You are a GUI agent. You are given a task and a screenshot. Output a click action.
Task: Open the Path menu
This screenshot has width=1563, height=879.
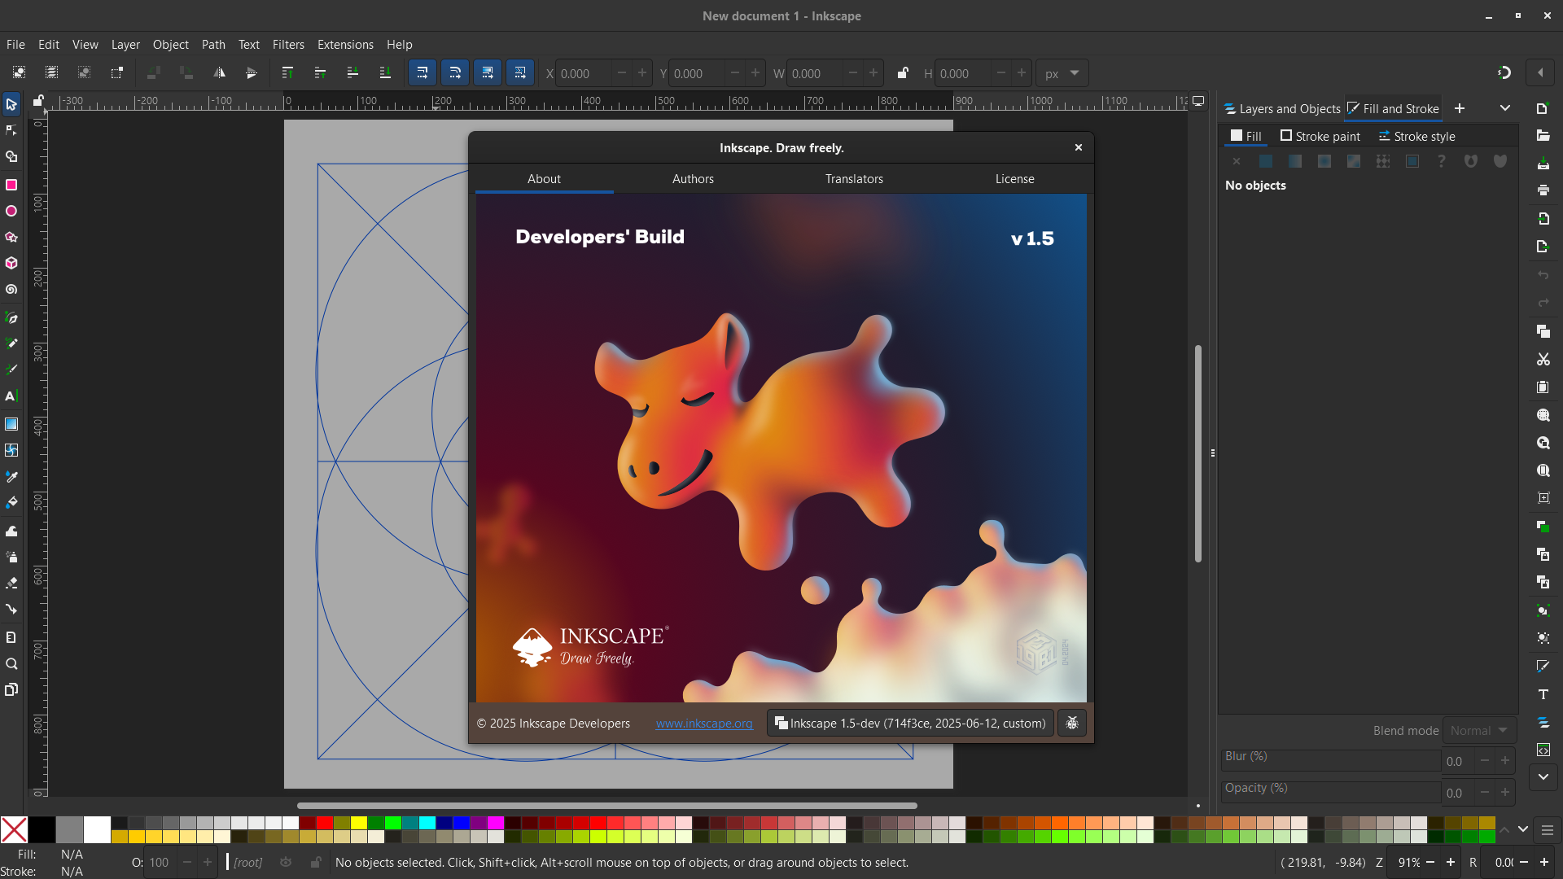pos(213,45)
